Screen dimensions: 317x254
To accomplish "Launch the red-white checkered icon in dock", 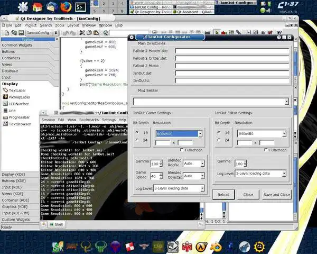I will click(129, 247).
